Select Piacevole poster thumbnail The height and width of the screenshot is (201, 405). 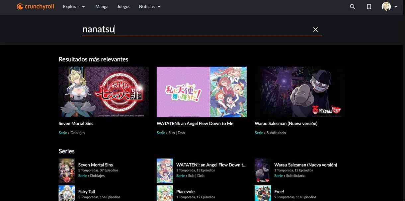click(x=165, y=193)
